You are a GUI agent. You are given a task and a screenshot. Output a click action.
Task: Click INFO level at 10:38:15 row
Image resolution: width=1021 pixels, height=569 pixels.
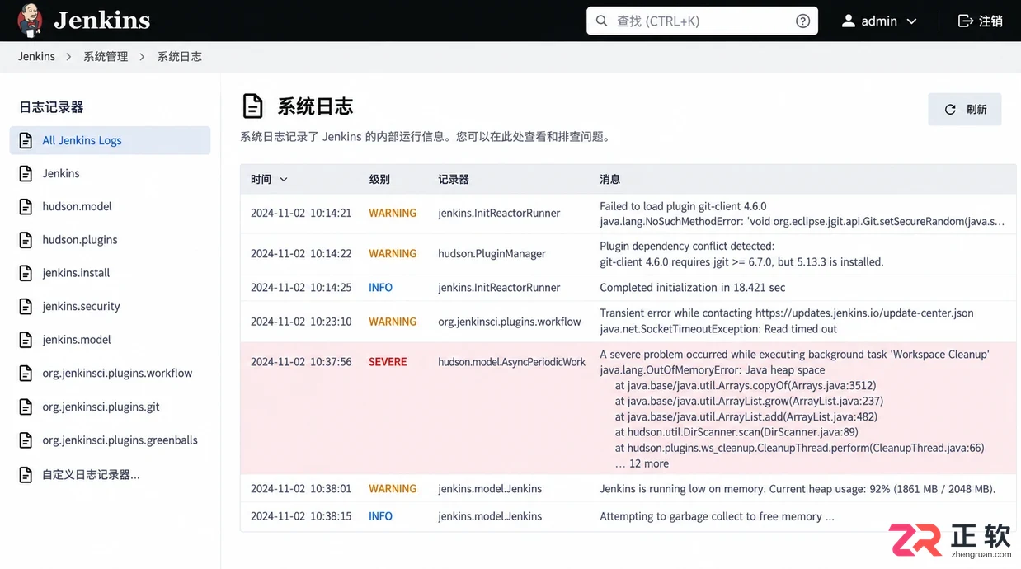point(380,516)
